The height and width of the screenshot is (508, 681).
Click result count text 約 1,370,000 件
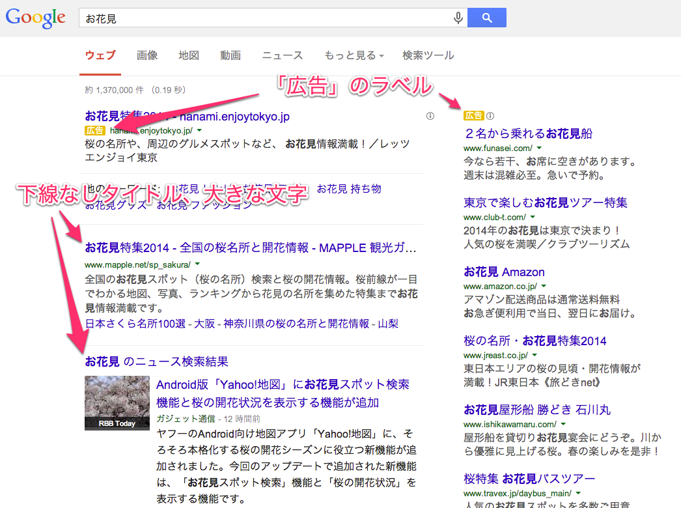pyautogui.click(x=114, y=90)
